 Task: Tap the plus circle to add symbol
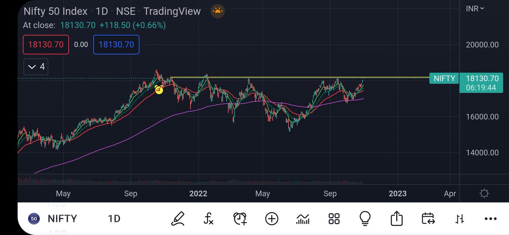[x=271, y=218]
